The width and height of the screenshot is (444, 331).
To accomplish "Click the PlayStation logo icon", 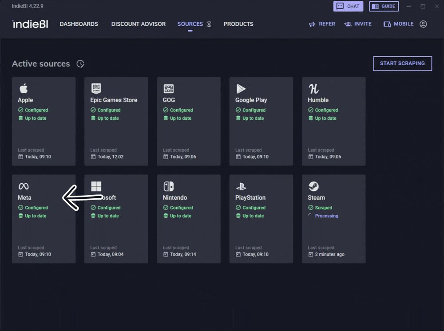I will 241,186.
